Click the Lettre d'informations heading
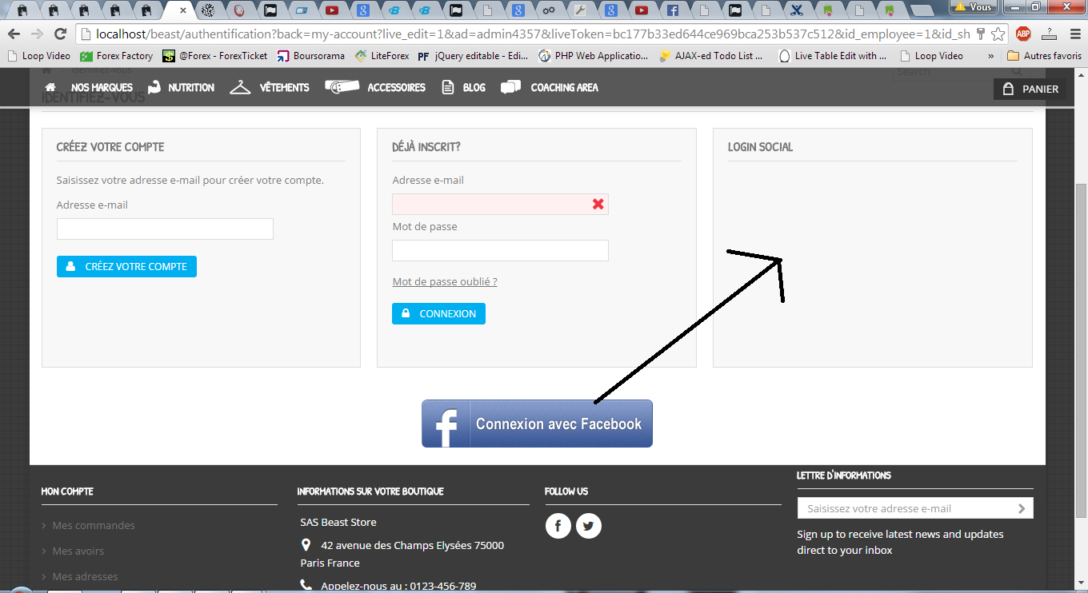 point(844,476)
